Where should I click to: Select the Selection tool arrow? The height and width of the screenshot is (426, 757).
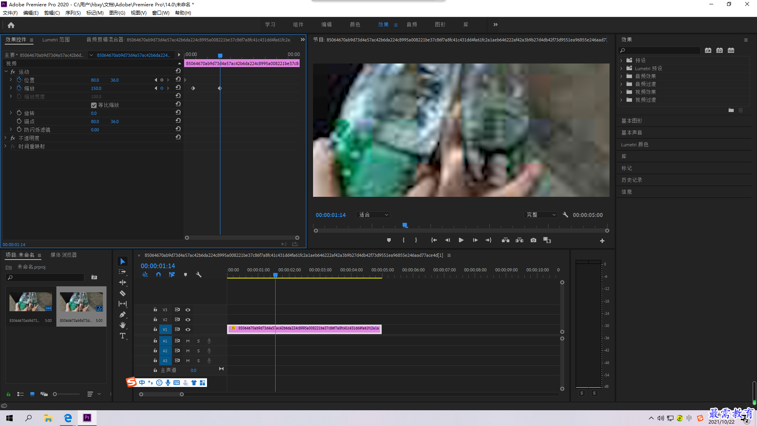tap(123, 262)
